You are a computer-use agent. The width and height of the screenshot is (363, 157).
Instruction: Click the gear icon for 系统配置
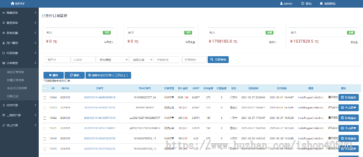click(4, 33)
